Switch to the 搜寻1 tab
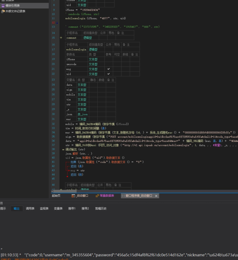 (x=72, y=209)
